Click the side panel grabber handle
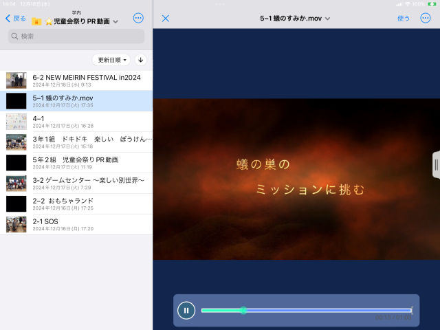 (x=437, y=165)
